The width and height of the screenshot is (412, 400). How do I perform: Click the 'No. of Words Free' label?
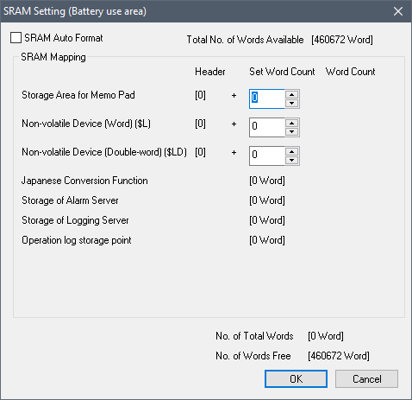tap(253, 356)
